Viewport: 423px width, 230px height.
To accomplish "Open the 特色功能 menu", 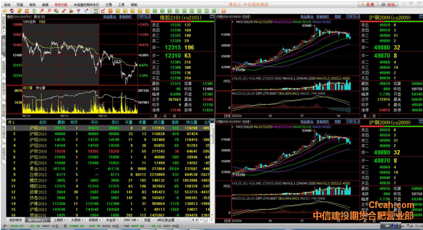I will coord(61,5).
